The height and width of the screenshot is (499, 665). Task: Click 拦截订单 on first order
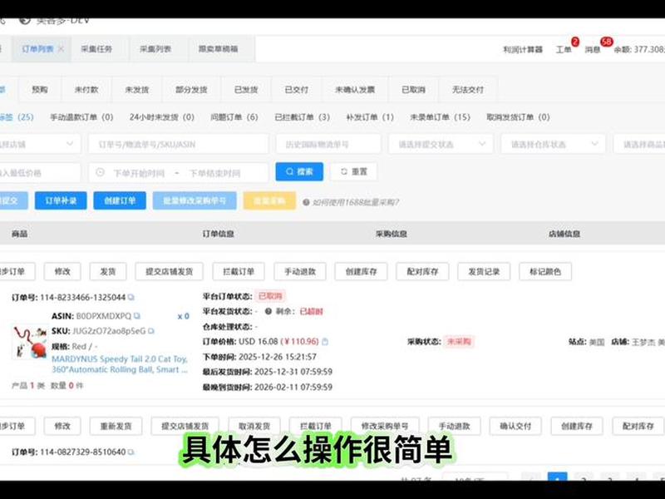pyautogui.click(x=239, y=272)
